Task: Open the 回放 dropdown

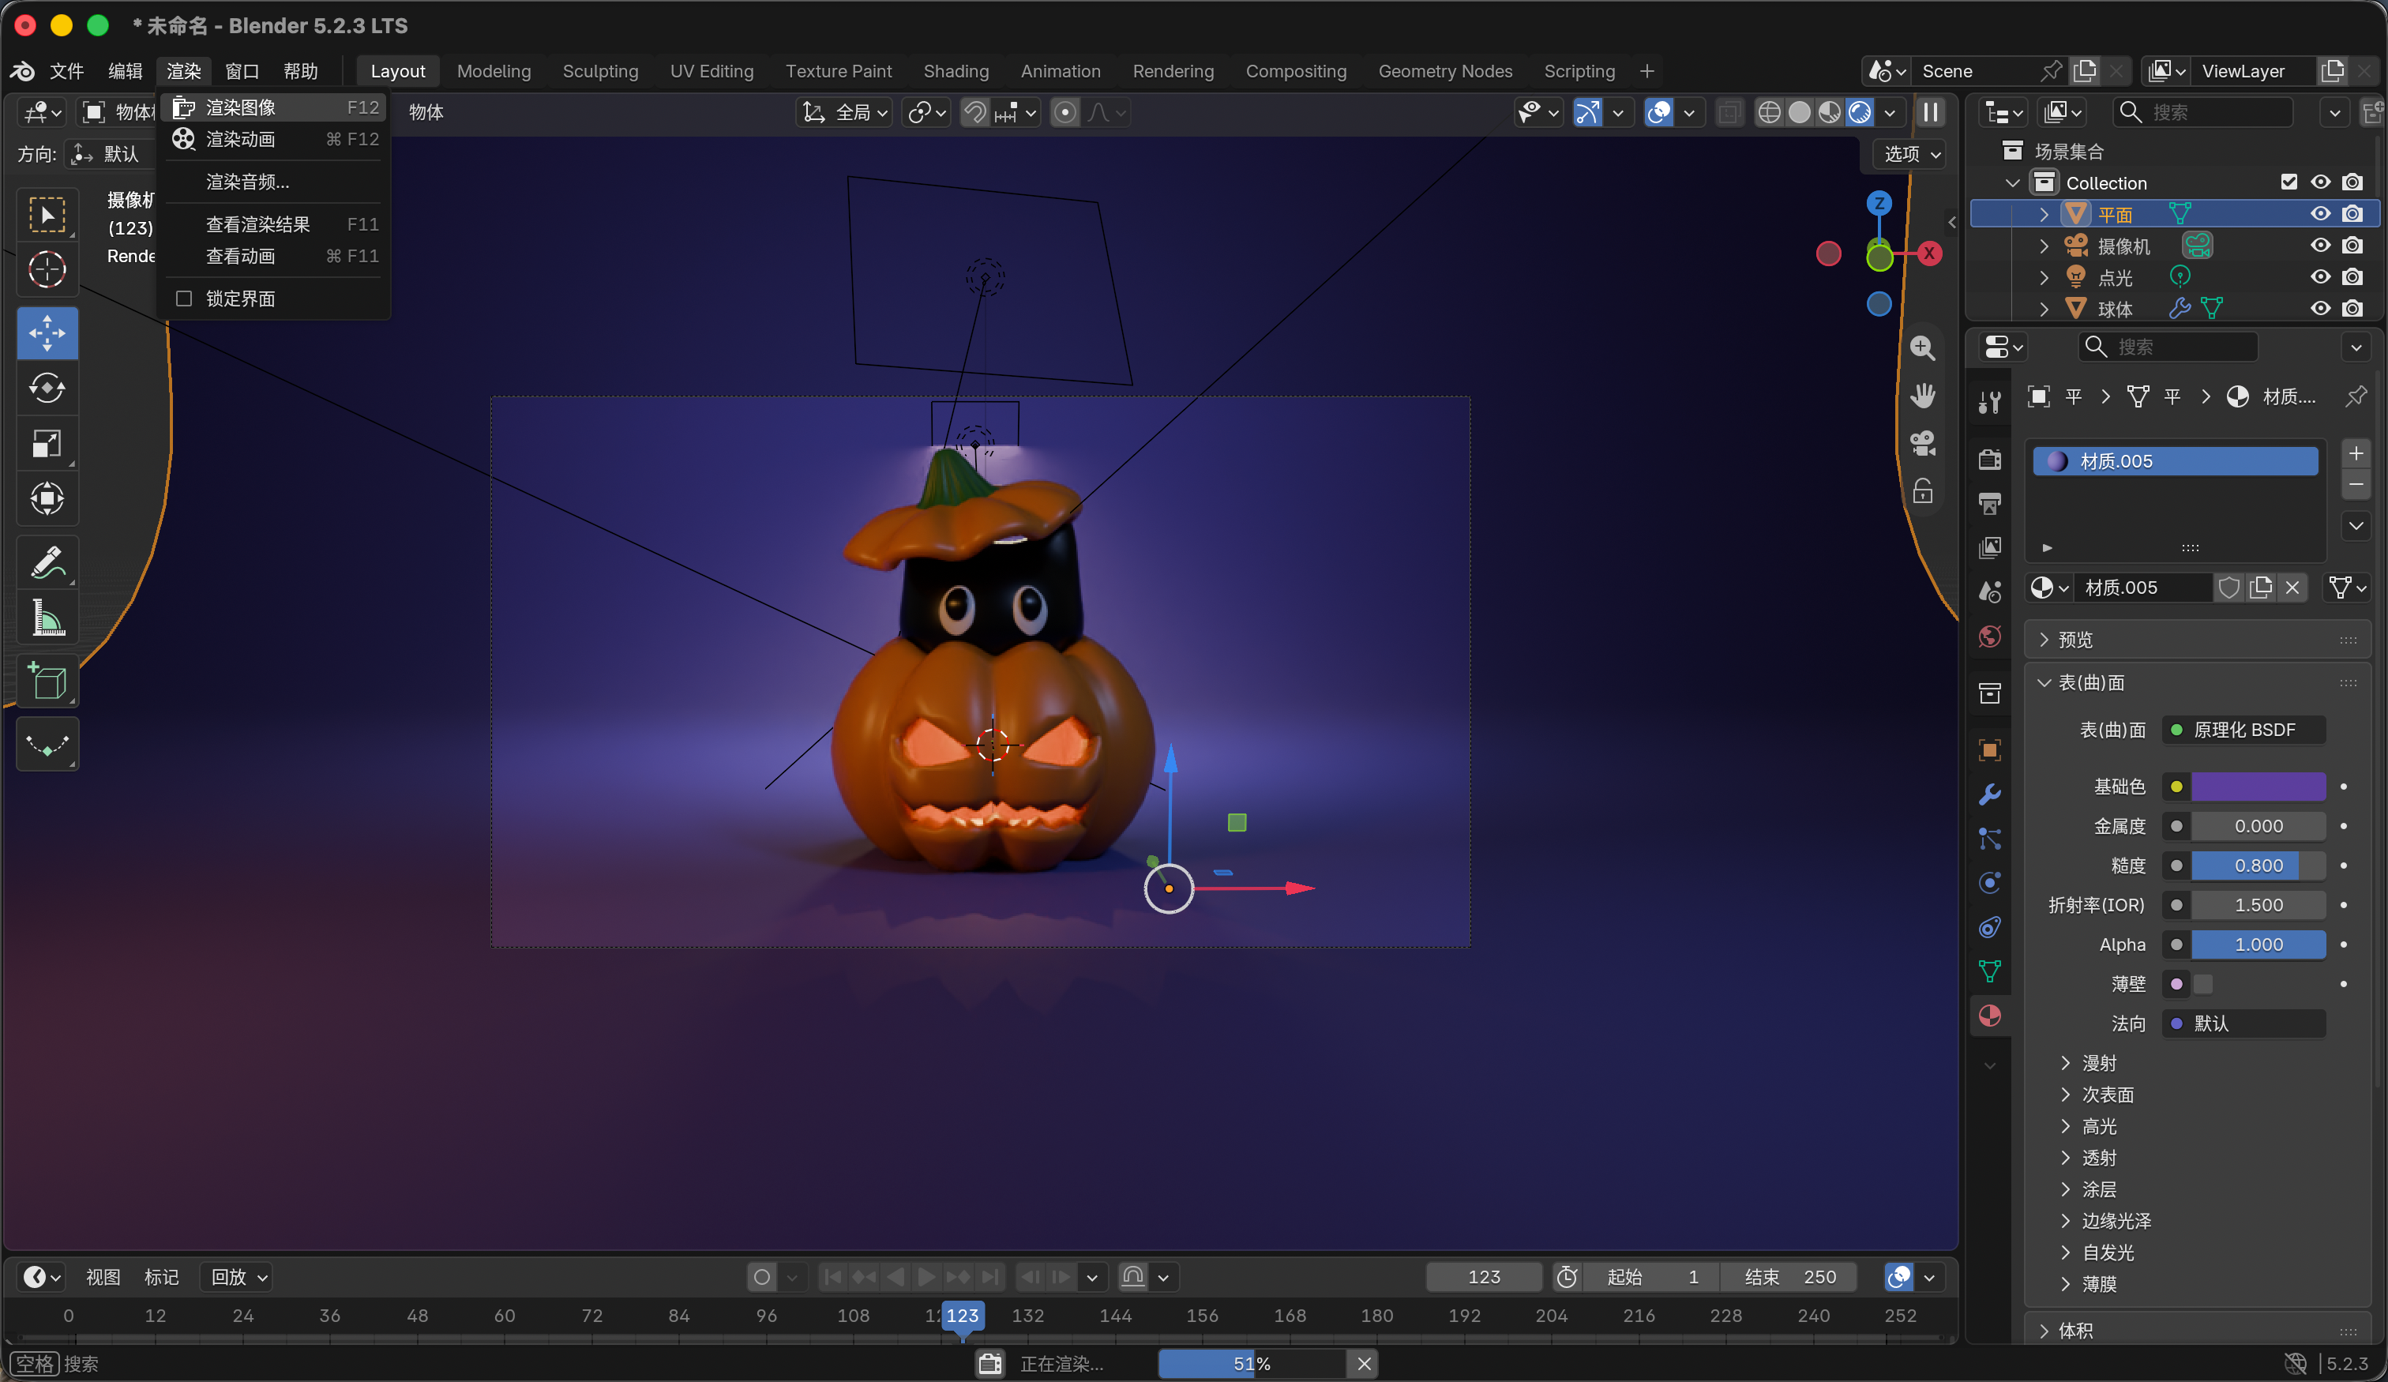Action: pyautogui.click(x=238, y=1277)
